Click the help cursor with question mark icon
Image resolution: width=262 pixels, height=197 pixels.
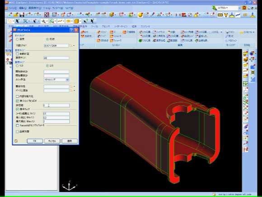point(86,21)
